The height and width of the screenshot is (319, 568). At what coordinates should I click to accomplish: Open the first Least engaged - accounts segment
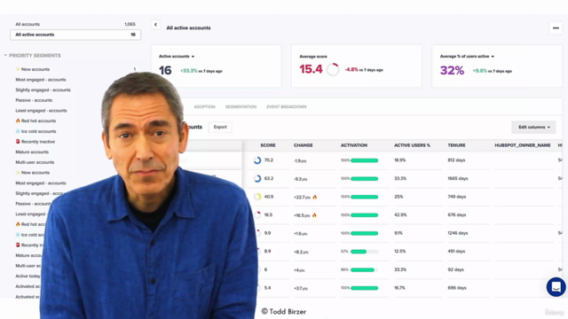pos(41,111)
